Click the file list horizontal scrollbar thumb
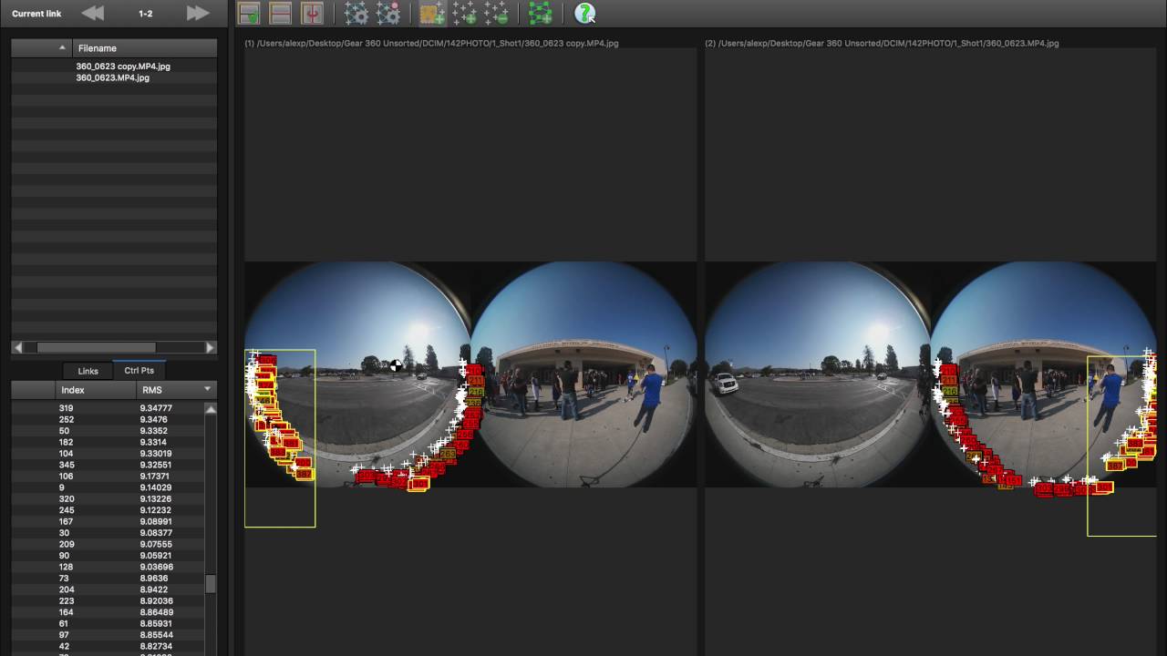1167x656 pixels. click(97, 347)
